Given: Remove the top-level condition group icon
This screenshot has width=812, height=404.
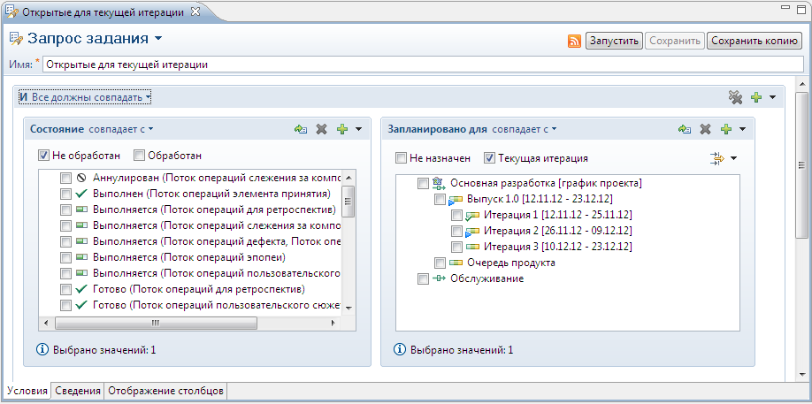Looking at the screenshot, I should point(735,96).
